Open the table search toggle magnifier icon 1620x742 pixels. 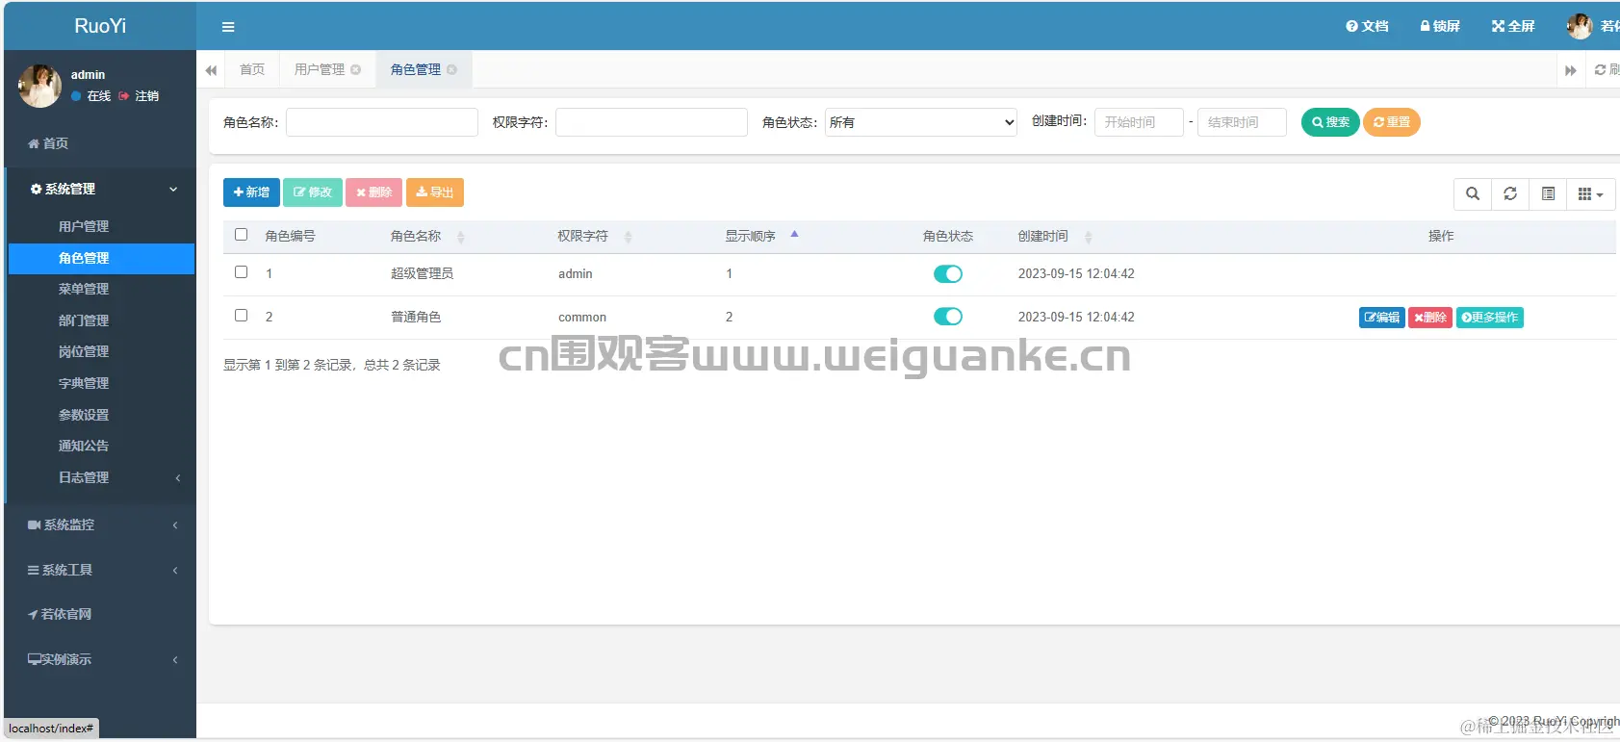1473,193
